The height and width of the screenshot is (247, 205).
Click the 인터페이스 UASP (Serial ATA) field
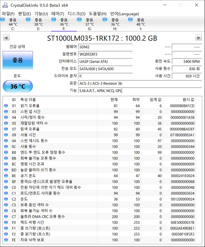click(x=105, y=61)
